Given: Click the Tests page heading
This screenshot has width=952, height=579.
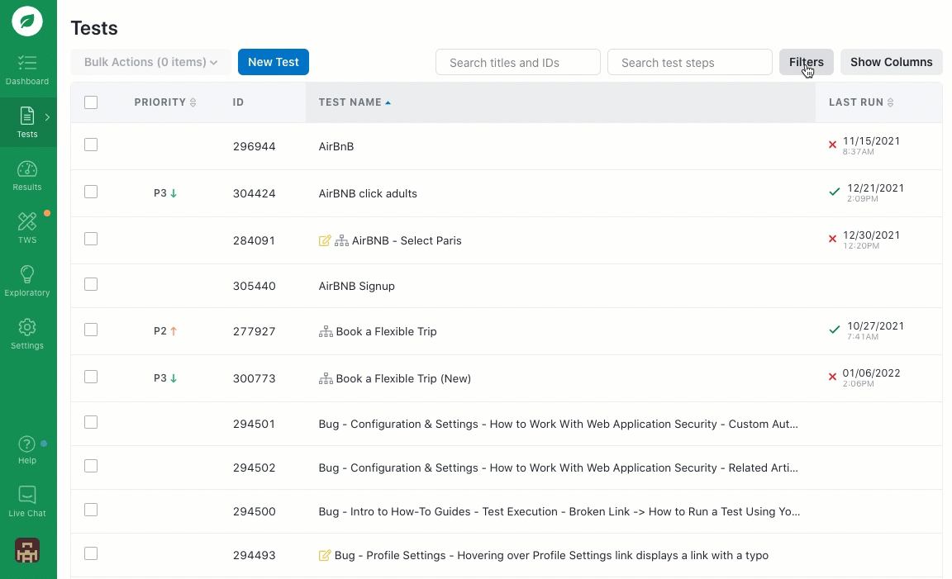Looking at the screenshot, I should (x=94, y=28).
